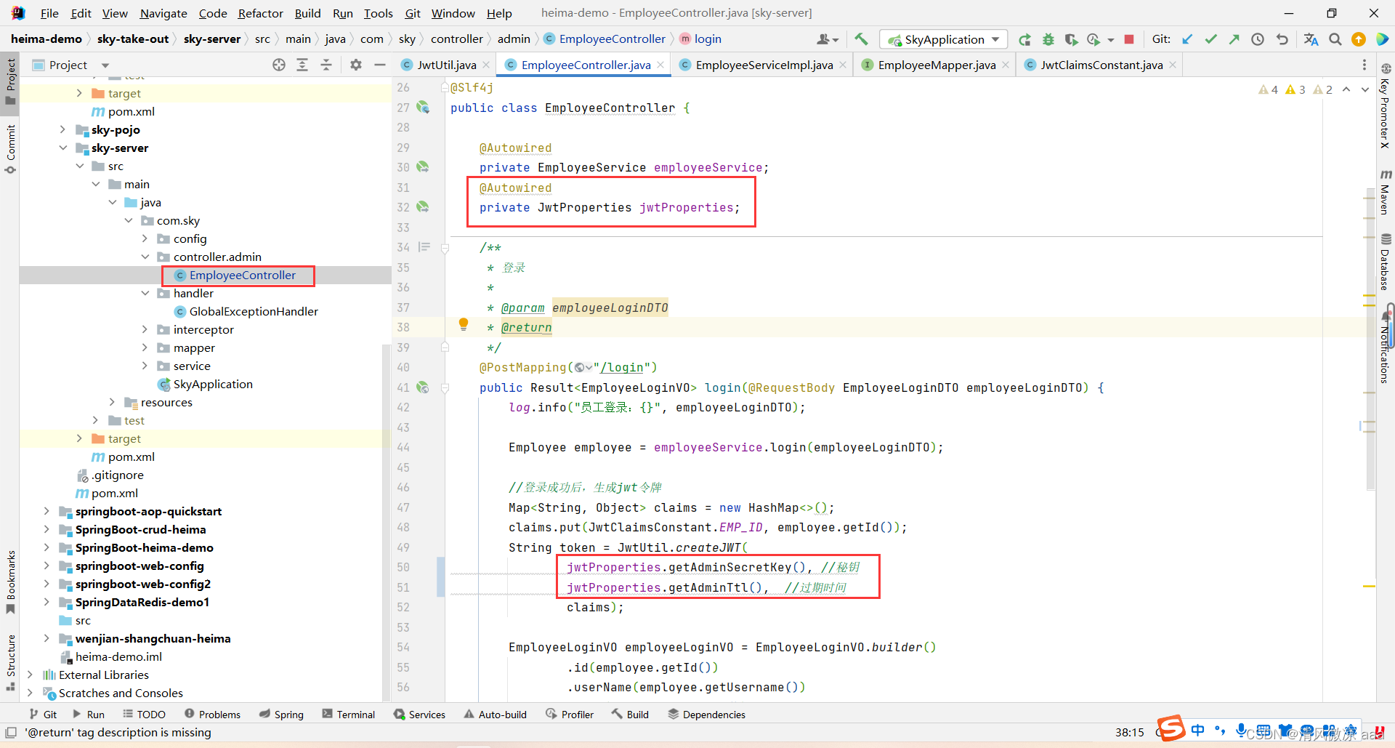Screen dimensions: 1395x748
Task: Open the Terminal tool window
Action: pos(349,715)
